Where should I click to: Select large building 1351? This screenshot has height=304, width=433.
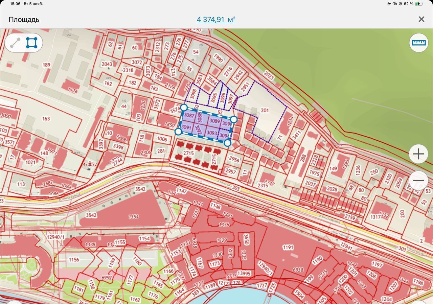point(134,216)
